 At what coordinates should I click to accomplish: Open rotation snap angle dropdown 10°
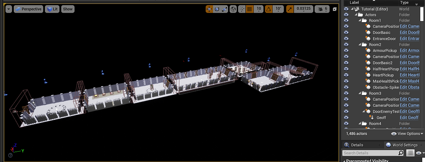[x=278, y=9]
